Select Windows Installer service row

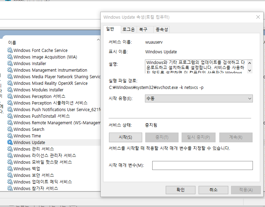point(54,64)
